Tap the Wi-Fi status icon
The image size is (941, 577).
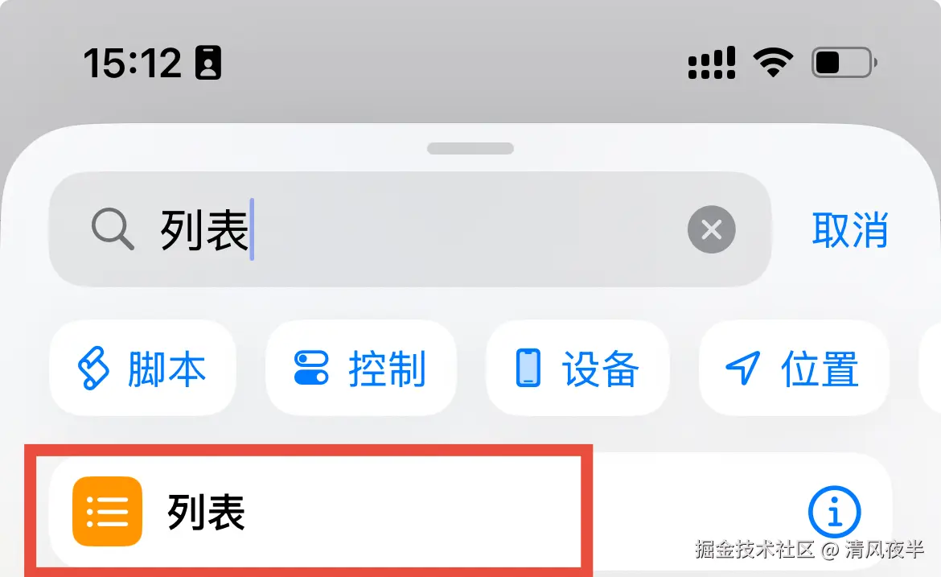click(x=773, y=62)
